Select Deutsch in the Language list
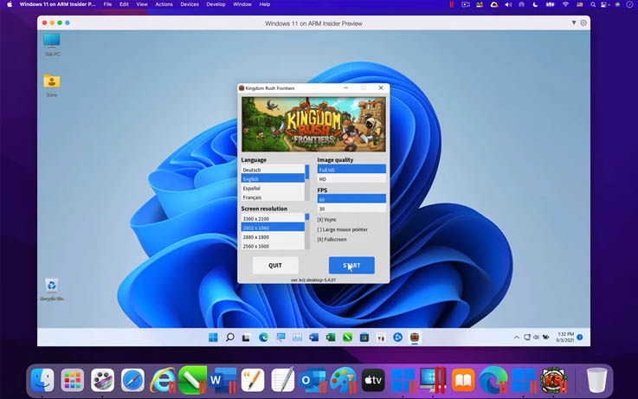The width and height of the screenshot is (638, 399). point(273,170)
